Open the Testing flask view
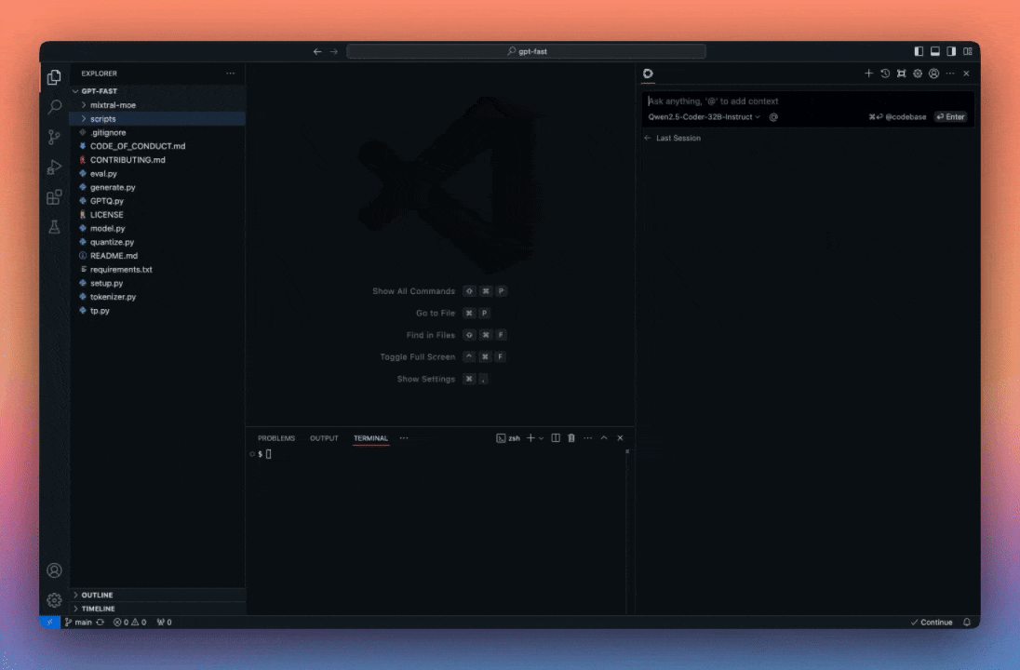The width and height of the screenshot is (1020, 670). pos(54,227)
